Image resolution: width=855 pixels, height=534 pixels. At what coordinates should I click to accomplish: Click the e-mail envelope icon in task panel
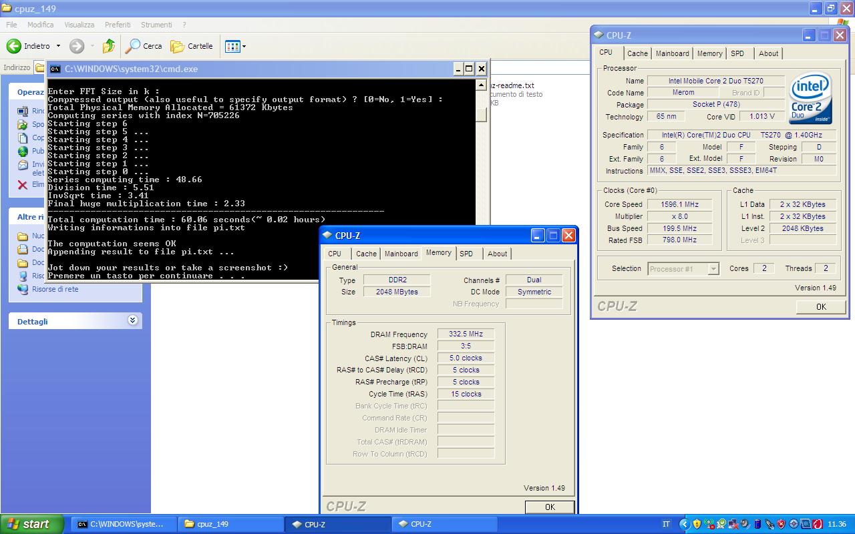tap(22, 165)
